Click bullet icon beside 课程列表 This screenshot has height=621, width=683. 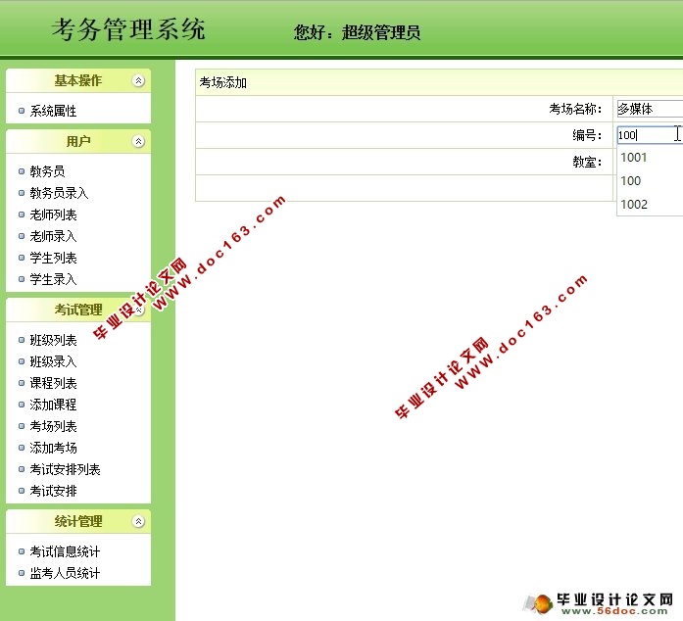click(21, 383)
